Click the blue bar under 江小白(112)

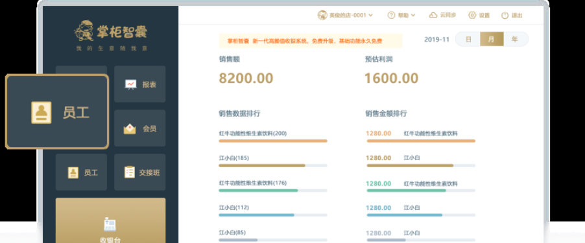pyautogui.click(x=256, y=215)
